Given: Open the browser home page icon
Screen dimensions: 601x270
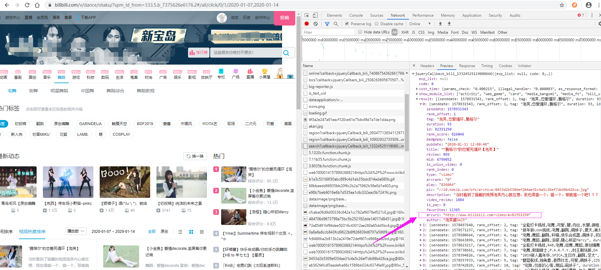Looking at the screenshot, I should pyautogui.click(x=37, y=5).
